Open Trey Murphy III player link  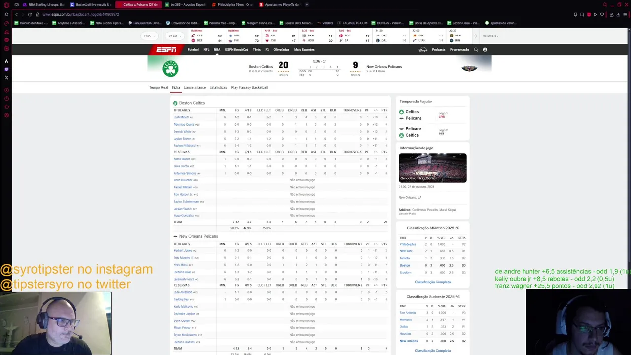click(183, 258)
